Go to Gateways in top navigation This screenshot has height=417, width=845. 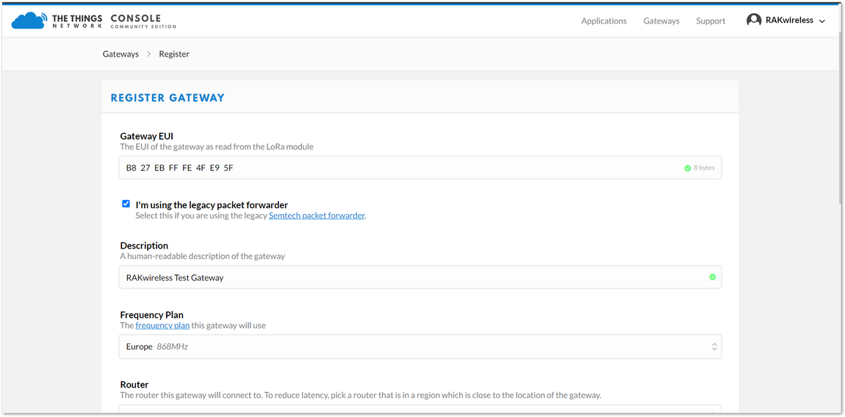tap(661, 21)
